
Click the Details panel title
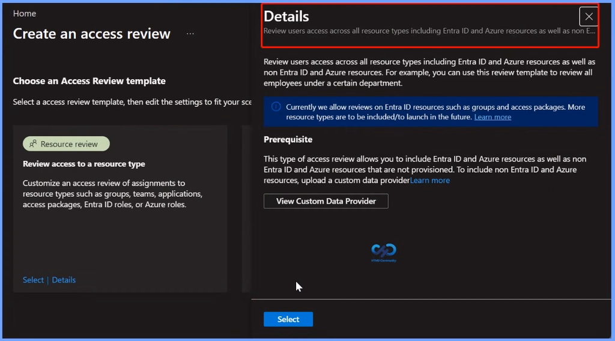[286, 16]
